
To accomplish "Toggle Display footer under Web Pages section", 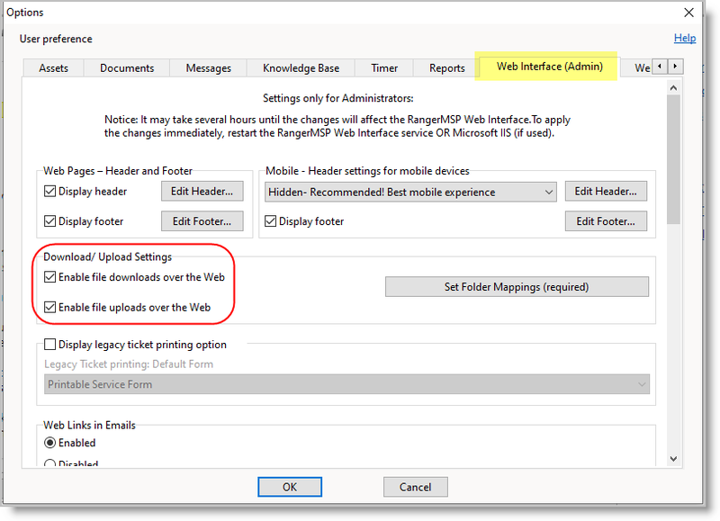I will tap(49, 220).
